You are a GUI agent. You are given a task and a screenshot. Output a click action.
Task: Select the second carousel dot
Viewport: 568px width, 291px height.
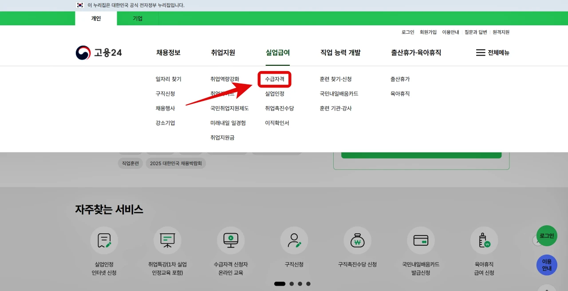point(292,283)
